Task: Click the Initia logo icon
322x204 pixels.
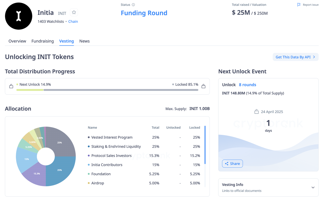Action: 19,16
